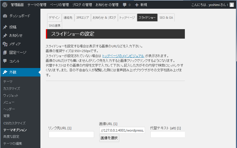Follow the トップページのメインビジュアル link

pyautogui.click(x=123, y=56)
